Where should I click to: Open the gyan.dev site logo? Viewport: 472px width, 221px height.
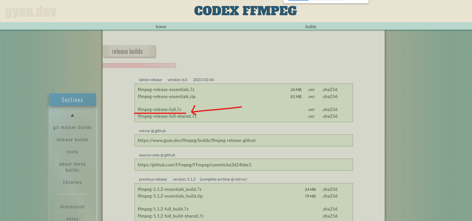tap(31, 12)
